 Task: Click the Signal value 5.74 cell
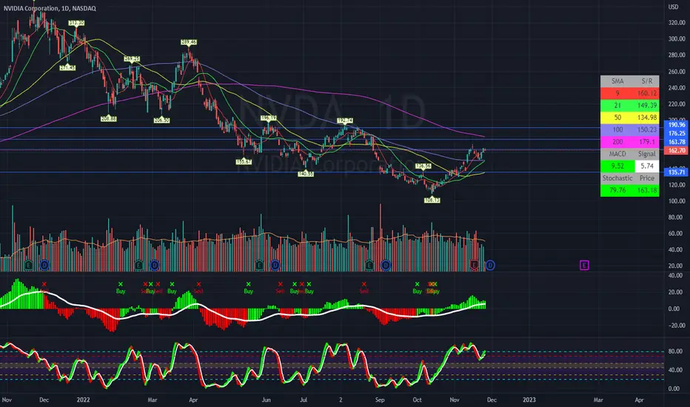(647, 166)
